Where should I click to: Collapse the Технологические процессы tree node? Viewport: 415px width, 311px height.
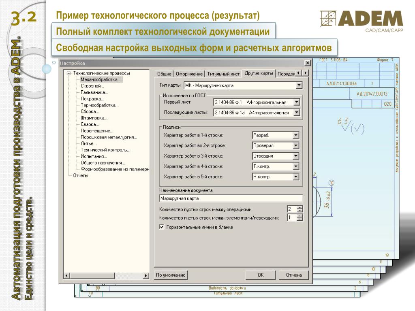(x=68, y=73)
